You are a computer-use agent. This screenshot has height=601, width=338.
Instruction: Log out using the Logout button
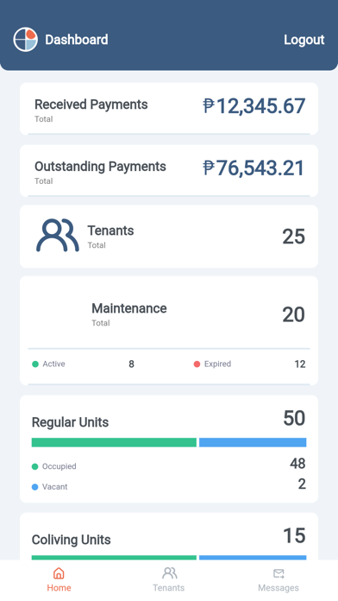coord(304,40)
